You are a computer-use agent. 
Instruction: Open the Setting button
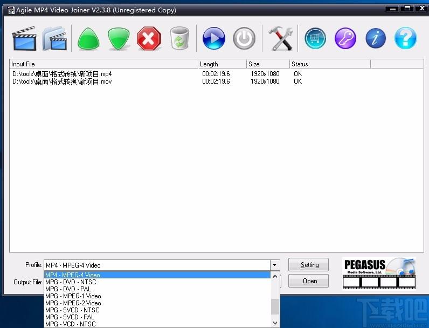coord(308,265)
